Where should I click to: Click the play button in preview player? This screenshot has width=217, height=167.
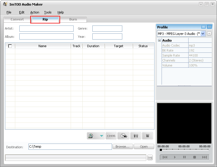pos(175,157)
